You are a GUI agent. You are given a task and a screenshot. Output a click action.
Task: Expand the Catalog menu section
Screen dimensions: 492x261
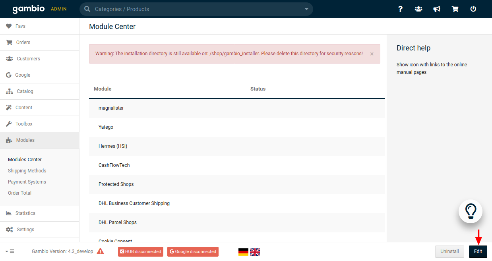[25, 91]
